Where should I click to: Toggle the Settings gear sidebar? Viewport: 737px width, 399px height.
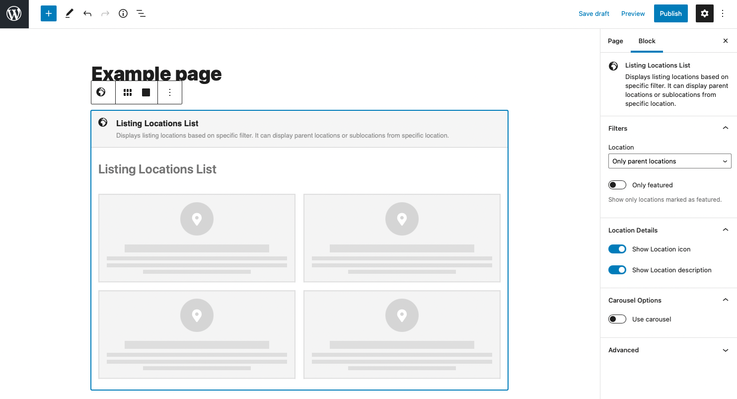[x=705, y=13]
